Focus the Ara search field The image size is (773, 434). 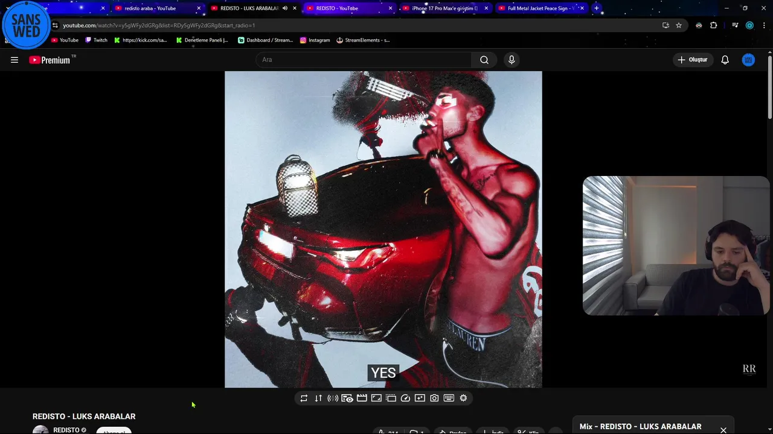[x=364, y=60]
